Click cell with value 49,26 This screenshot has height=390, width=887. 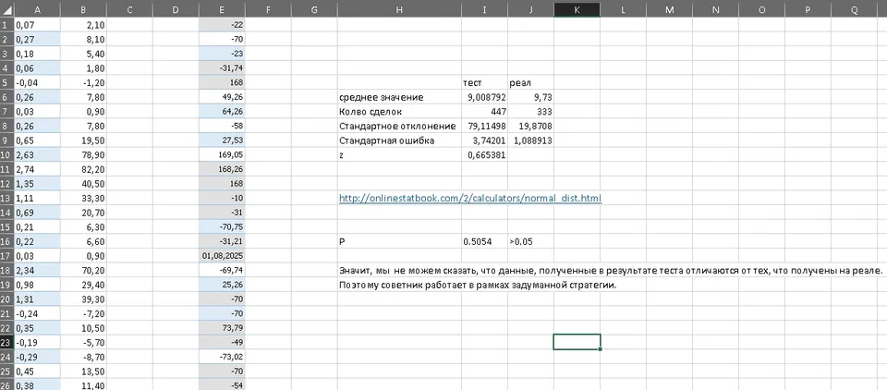pos(222,97)
